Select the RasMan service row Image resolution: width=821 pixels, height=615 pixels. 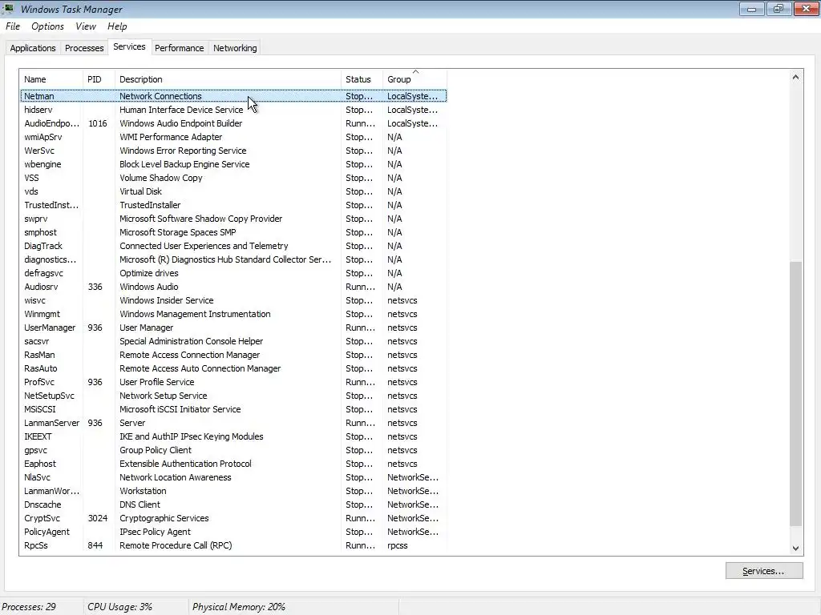tap(233, 355)
